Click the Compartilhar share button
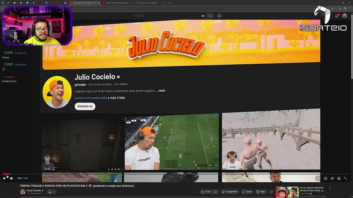Viewport: 353px width, 198px height. tap(230, 192)
